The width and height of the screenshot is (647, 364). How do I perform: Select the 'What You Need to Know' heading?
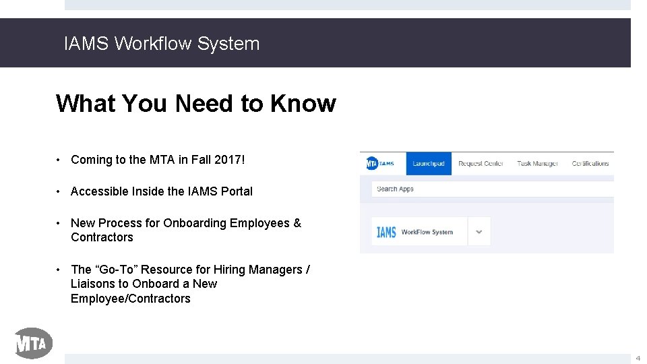click(196, 103)
